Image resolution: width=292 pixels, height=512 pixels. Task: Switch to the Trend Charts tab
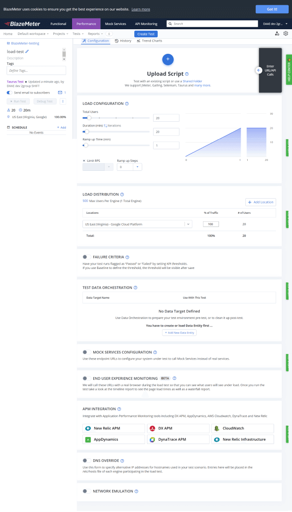click(149, 41)
